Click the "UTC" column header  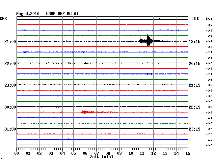pos(196,19)
